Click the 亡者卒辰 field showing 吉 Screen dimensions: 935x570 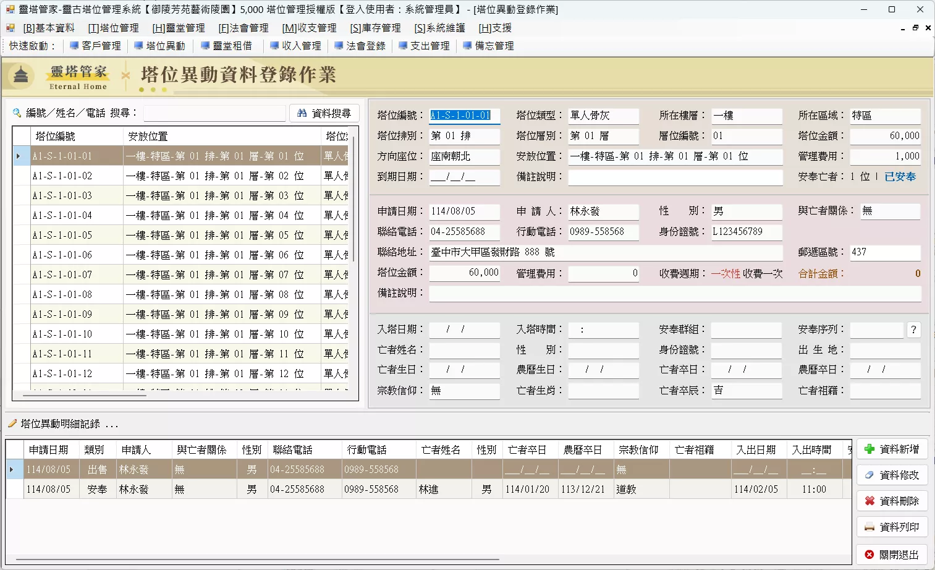tap(746, 391)
